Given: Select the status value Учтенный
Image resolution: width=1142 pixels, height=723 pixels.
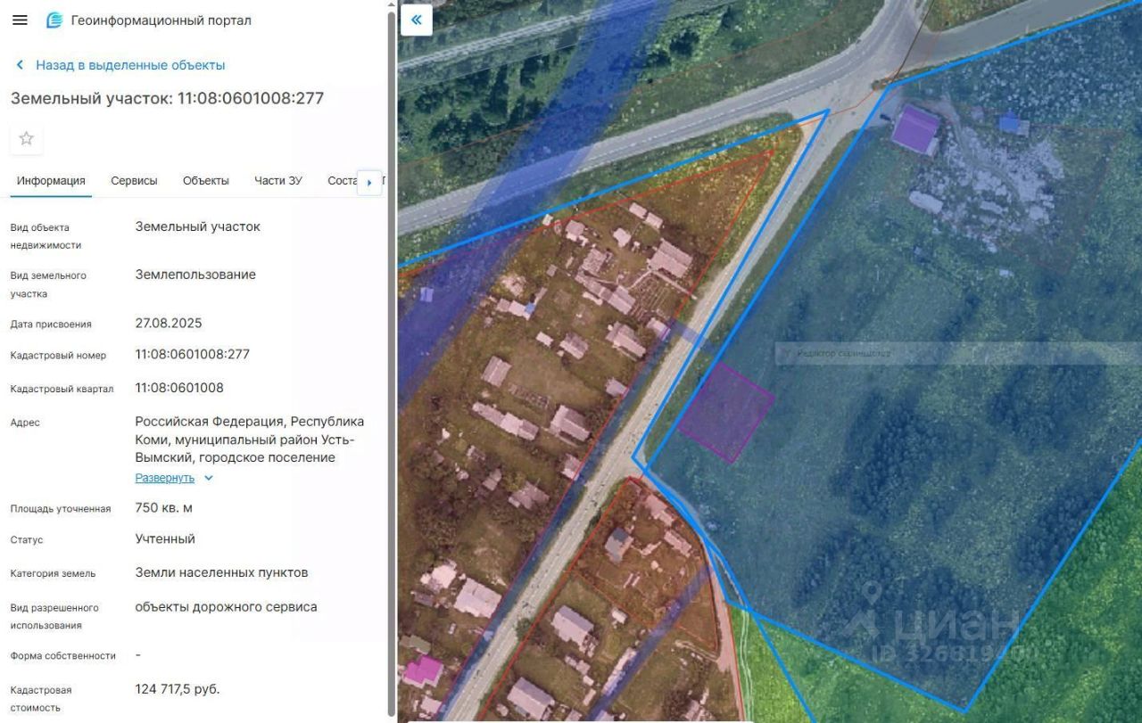Looking at the screenshot, I should (x=165, y=538).
